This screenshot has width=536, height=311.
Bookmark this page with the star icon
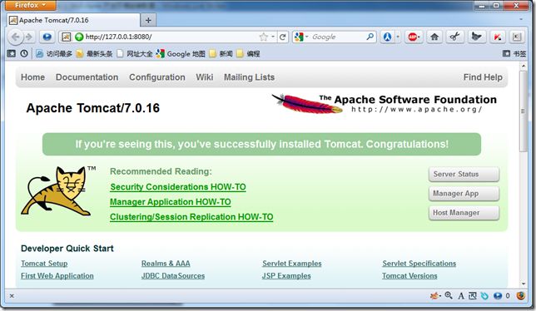(x=263, y=37)
